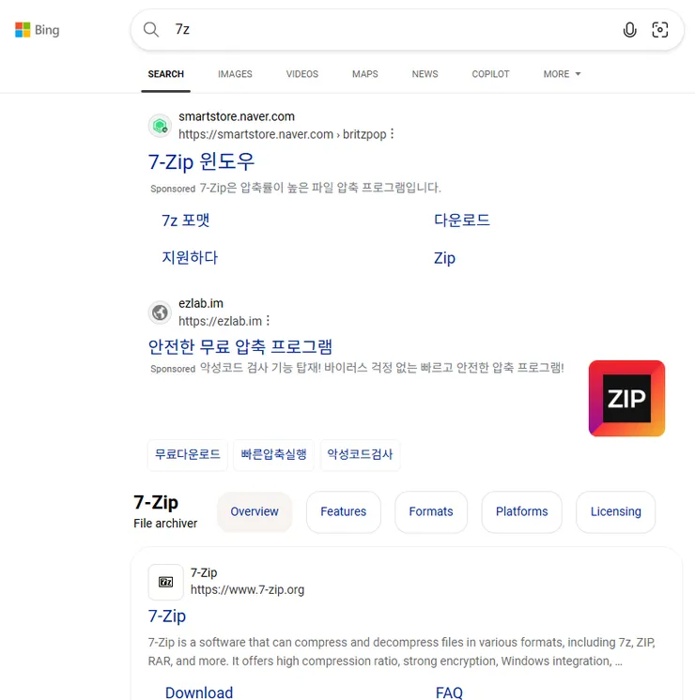Click the smartstore.naver.com site name

237,116
